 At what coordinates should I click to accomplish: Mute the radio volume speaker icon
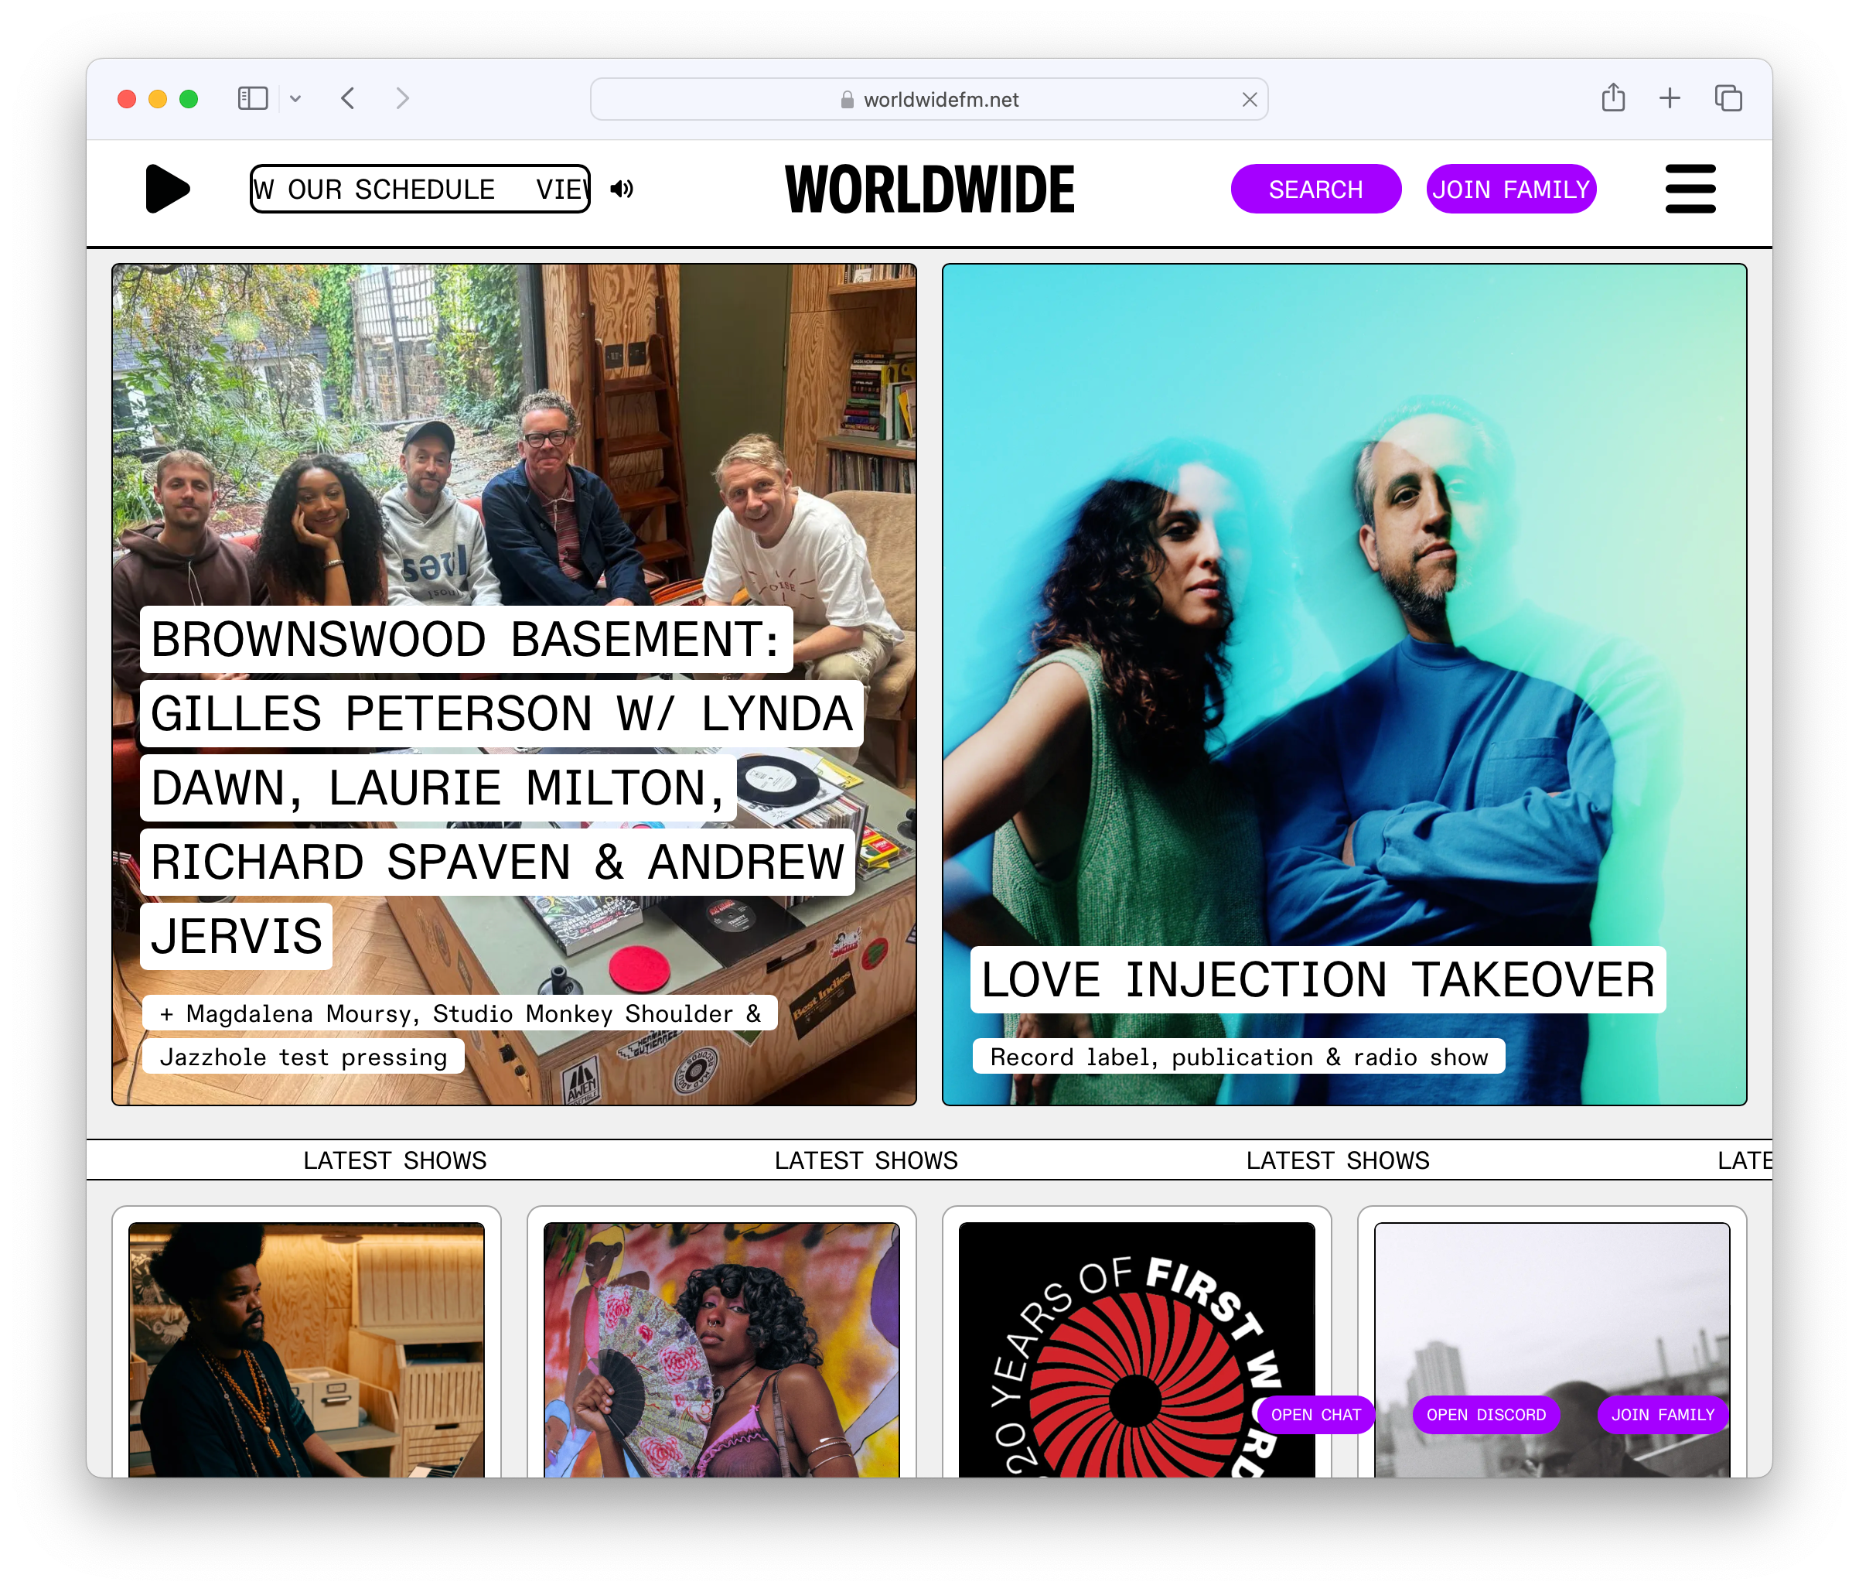pyautogui.click(x=621, y=189)
